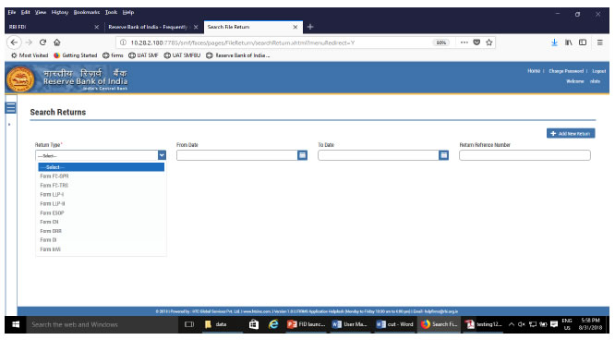Screen dimensions: 615x340
Task: Open Task View on the taskbar
Action: pyautogui.click(x=189, y=324)
